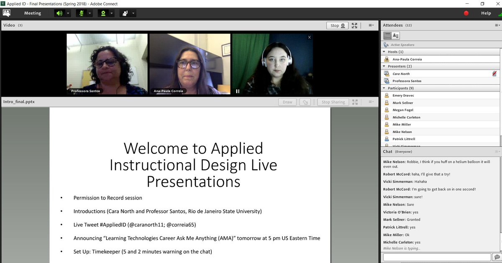Select participant Emery Dravec

click(x=441, y=96)
